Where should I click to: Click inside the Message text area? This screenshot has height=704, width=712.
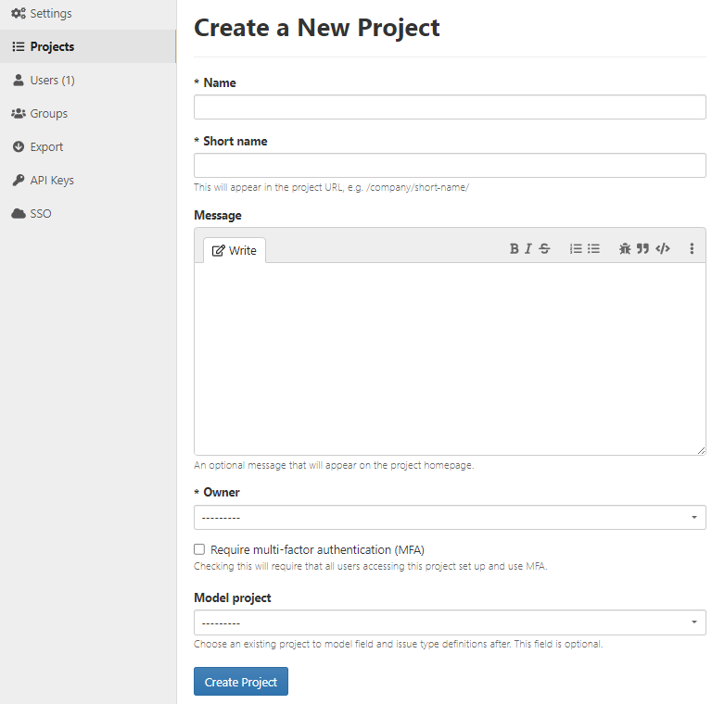450,358
